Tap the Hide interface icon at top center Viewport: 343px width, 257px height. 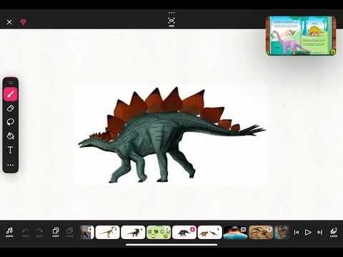pyautogui.click(x=171, y=21)
